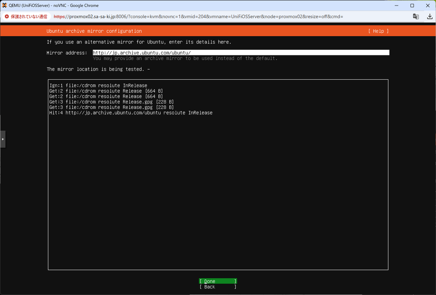
Task: Open the noVNC side control panel handle
Action: (x=3, y=139)
